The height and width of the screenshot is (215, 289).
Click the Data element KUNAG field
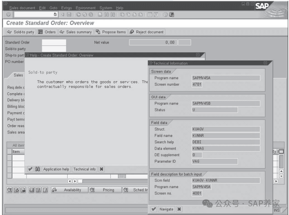click(x=226, y=148)
